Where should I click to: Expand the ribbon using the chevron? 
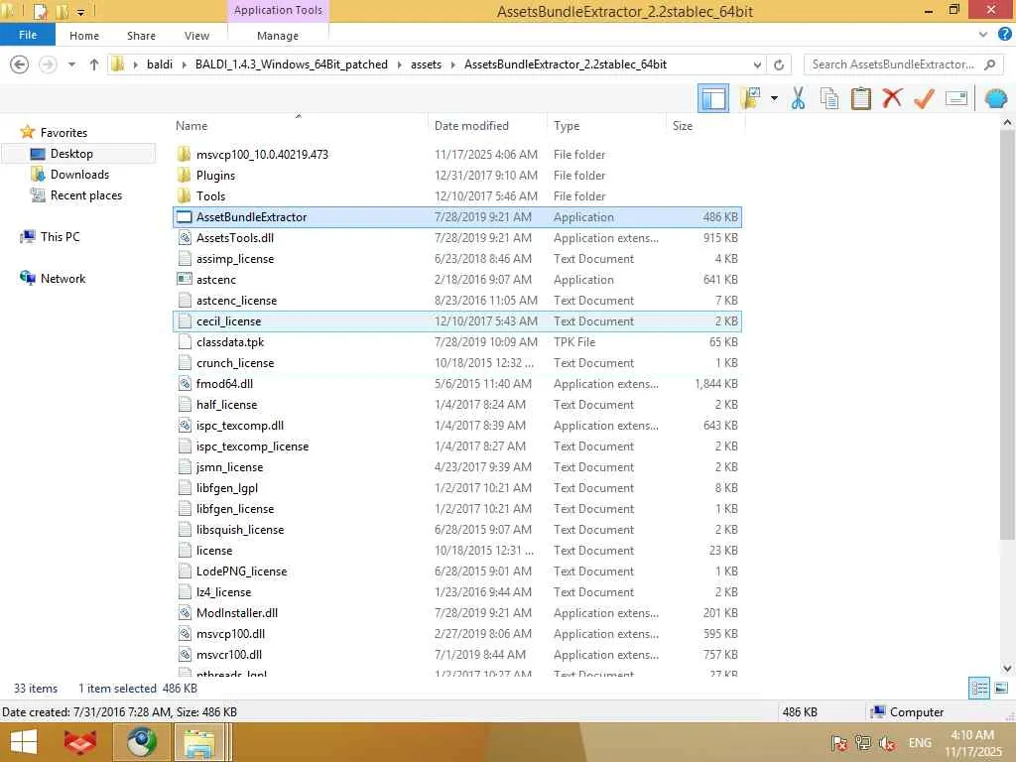[983, 35]
